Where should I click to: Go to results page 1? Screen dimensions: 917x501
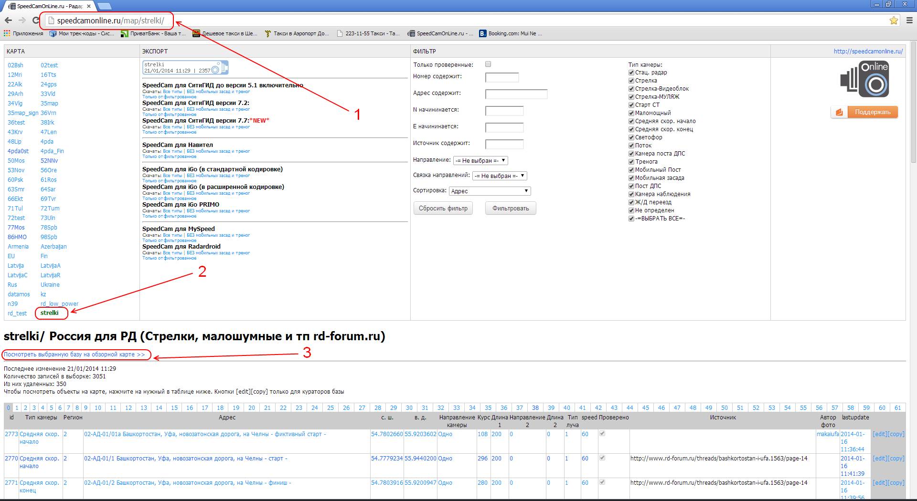17,407
